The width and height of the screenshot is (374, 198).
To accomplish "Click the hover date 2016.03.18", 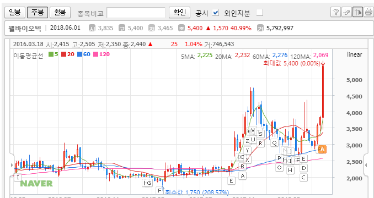I will tap(28, 44).
